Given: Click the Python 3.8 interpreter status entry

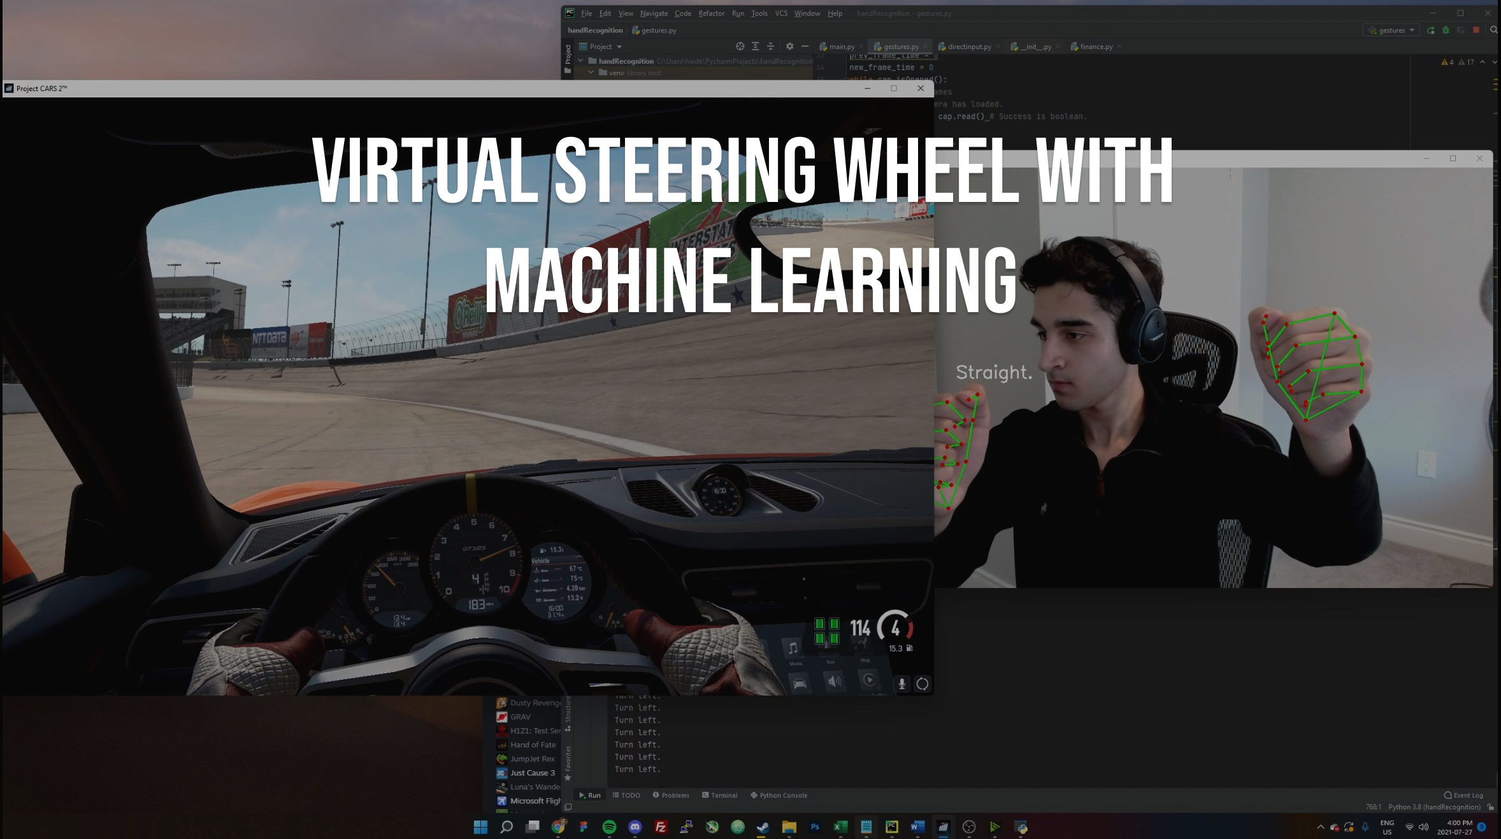Looking at the screenshot, I should [x=1434, y=807].
